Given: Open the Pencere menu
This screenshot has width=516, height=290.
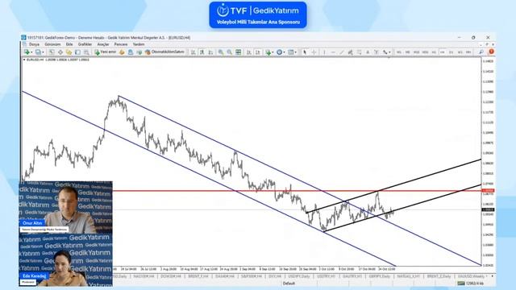Looking at the screenshot, I should point(121,44).
